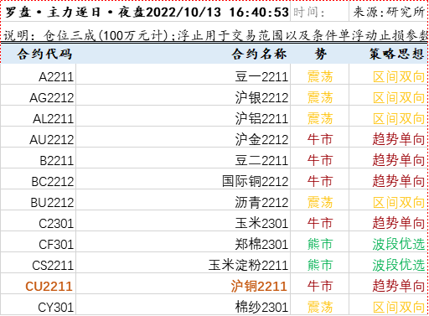Select cell CS2211
Screen dimensions: 429x316
click(x=39, y=262)
